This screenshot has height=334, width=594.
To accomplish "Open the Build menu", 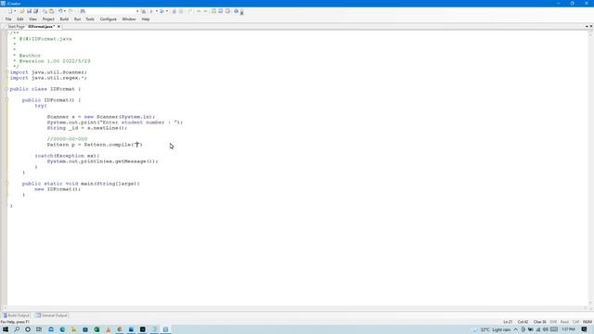I will tap(64, 19).
